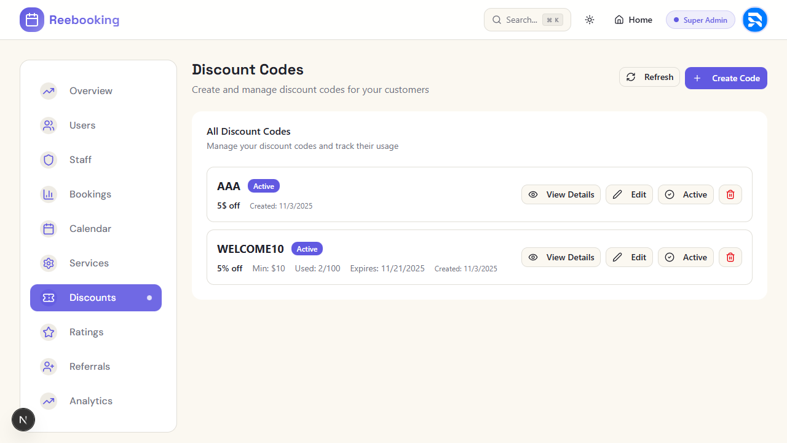Viewport: 787px width, 443px height.
Task: Click the Reebooking calendar logo icon
Action: tap(32, 20)
